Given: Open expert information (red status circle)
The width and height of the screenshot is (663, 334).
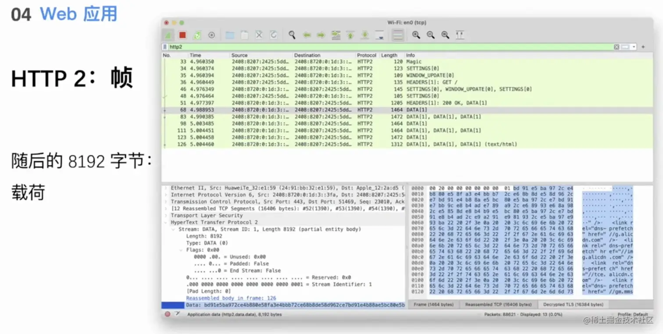Looking at the screenshot, I should click(x=168, y=314).
